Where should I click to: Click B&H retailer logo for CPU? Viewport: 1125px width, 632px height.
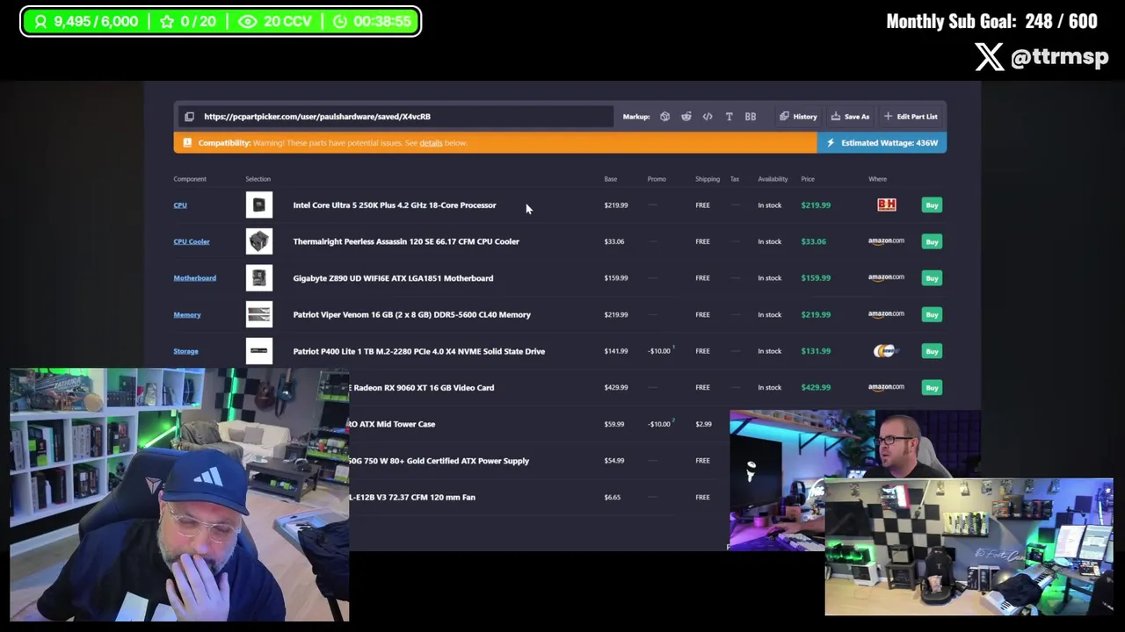[886, 205]
